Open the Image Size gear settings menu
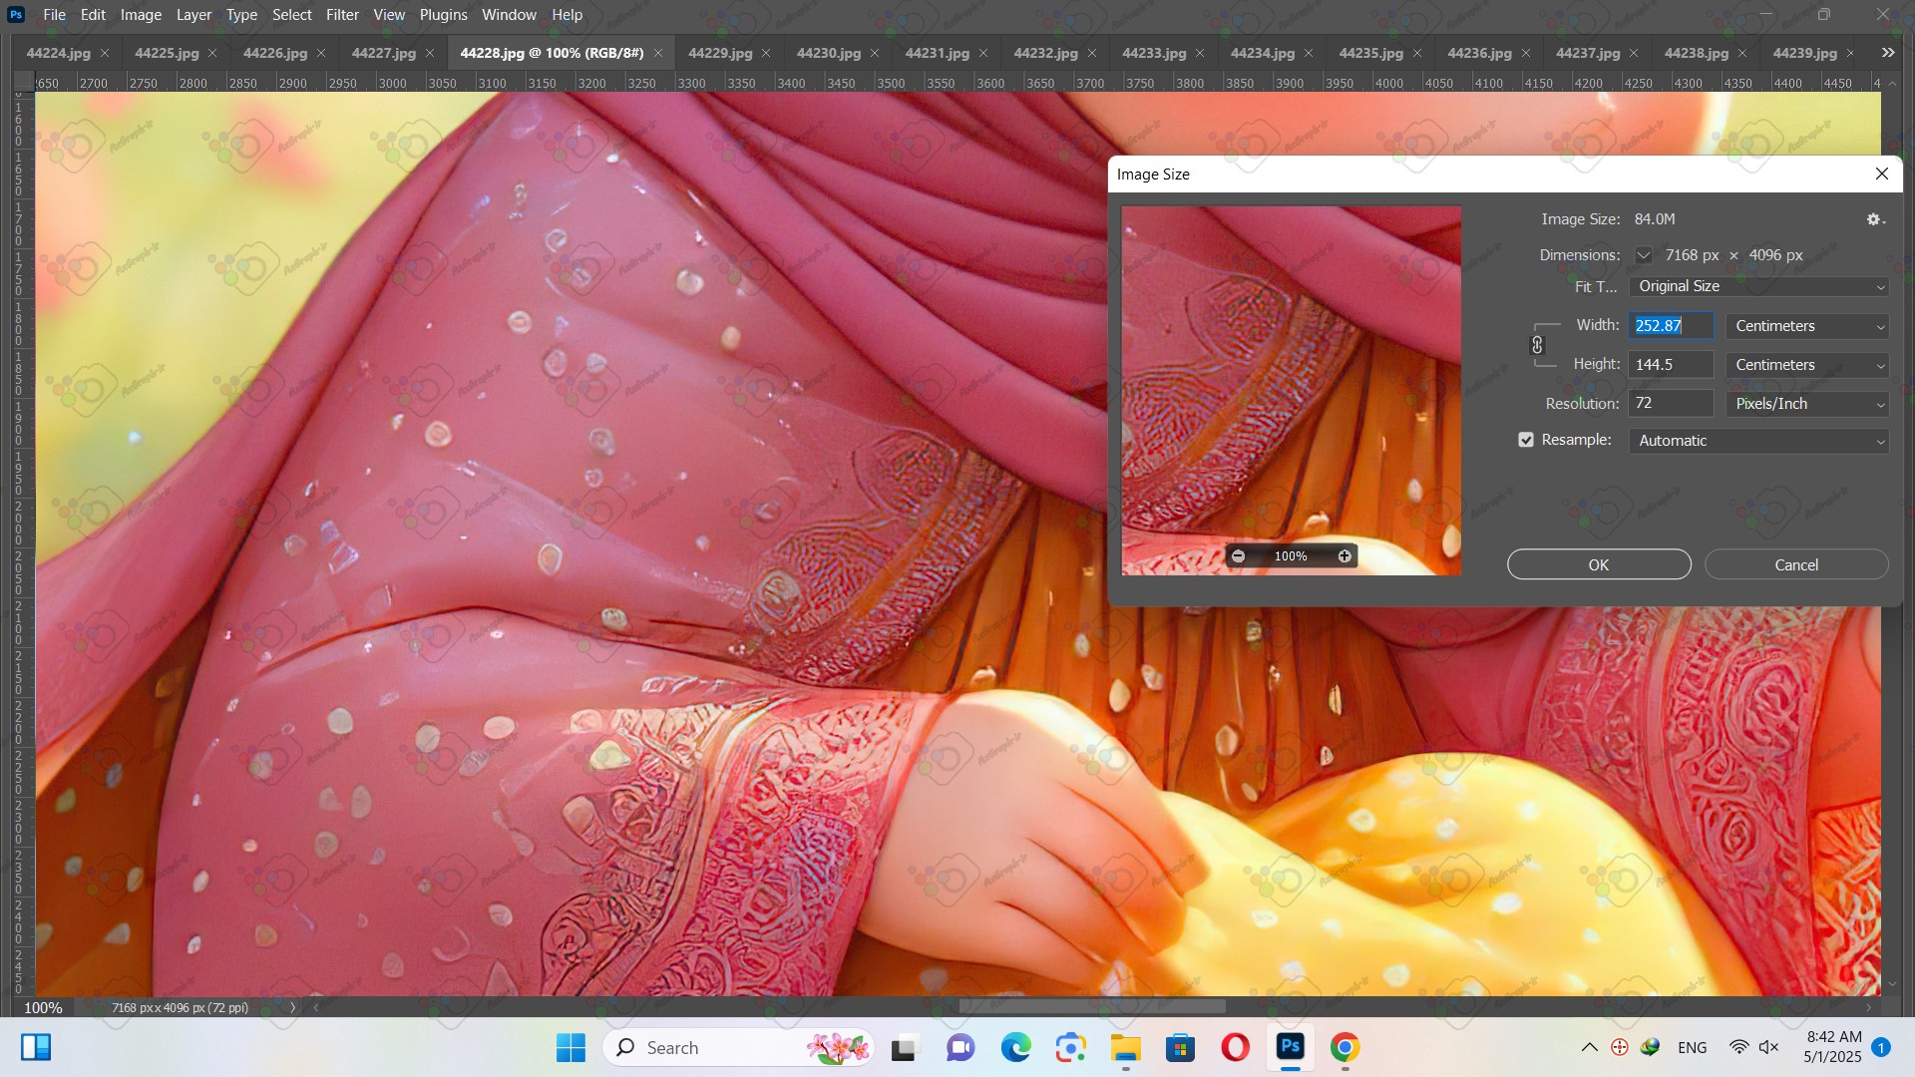Image resolution: width=1915 pixels, height=1077 pixels. click(1875, 219)
